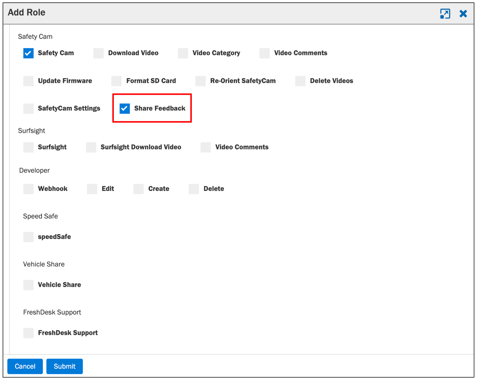Enable the Download Video permission
Screen dimensions: 477x380
(98, 53)
